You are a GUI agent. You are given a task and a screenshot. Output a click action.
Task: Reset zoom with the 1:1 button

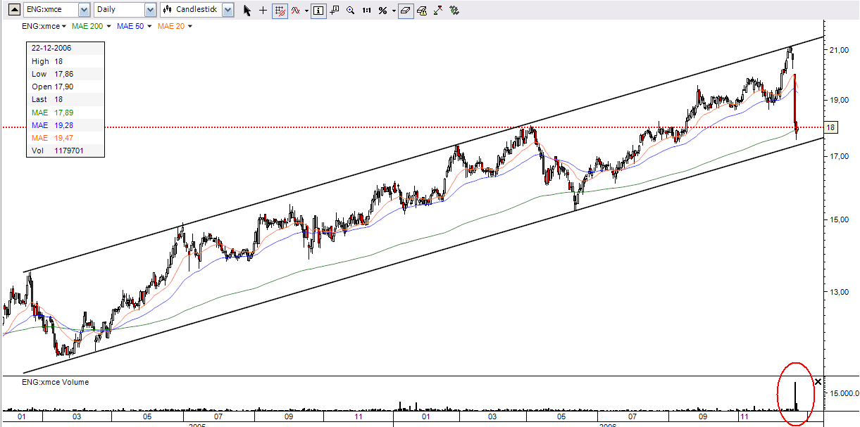pos(366,11)
